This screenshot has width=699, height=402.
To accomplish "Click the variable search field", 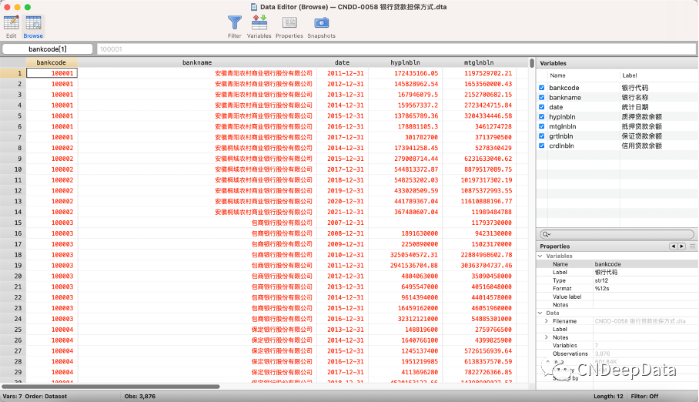I will click(x=617, y=234).
